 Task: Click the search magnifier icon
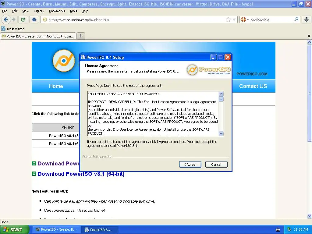[x=296, y=19]
